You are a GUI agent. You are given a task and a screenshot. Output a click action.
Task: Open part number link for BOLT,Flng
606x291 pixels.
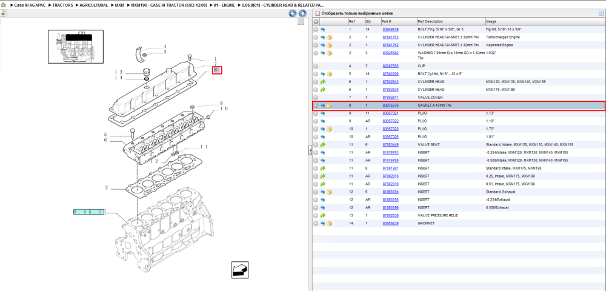click(390, 29)
